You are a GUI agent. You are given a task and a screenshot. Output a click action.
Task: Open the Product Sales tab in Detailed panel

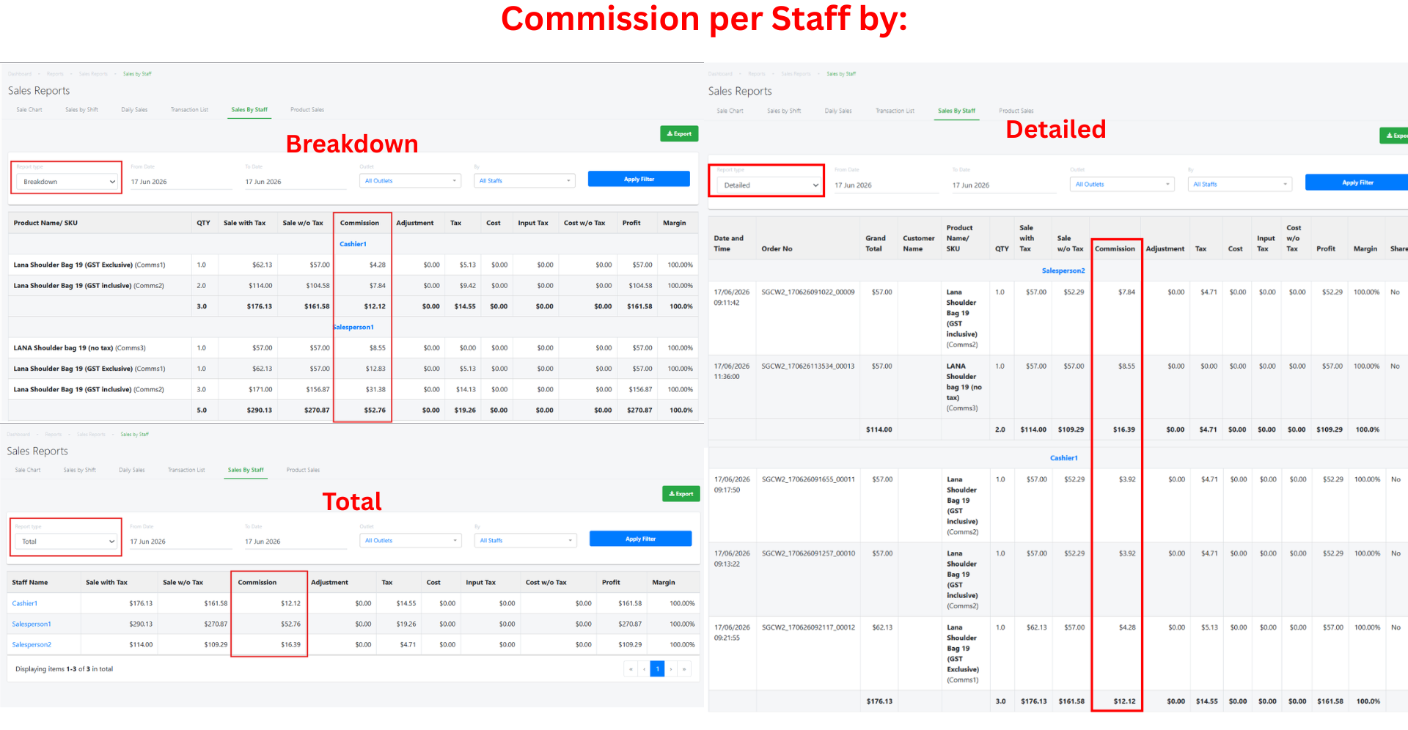[x=1016, y=111]
